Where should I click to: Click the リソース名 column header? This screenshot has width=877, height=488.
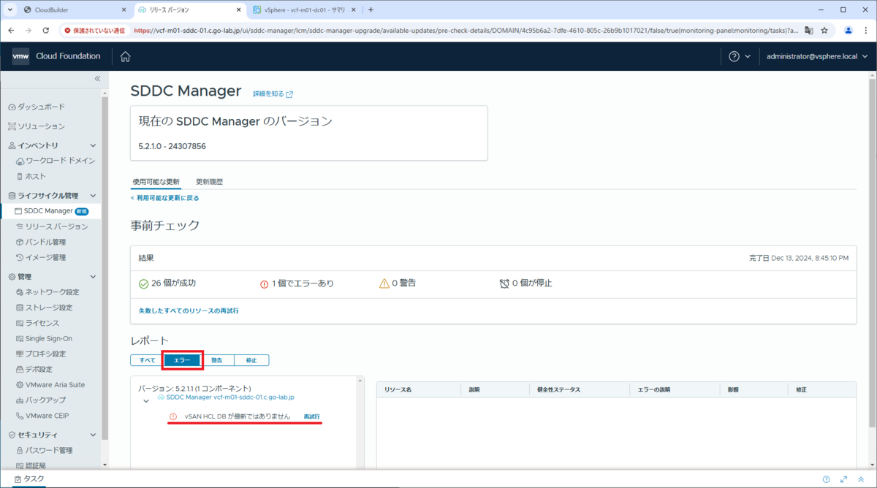(398, 390)
